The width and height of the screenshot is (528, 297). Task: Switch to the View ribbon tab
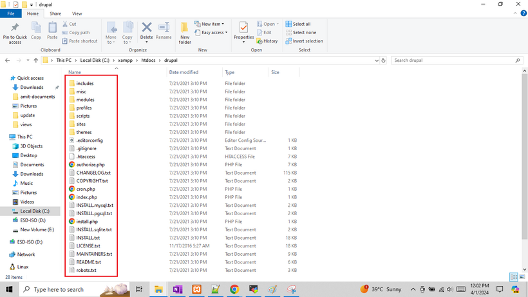click(77, 14)
